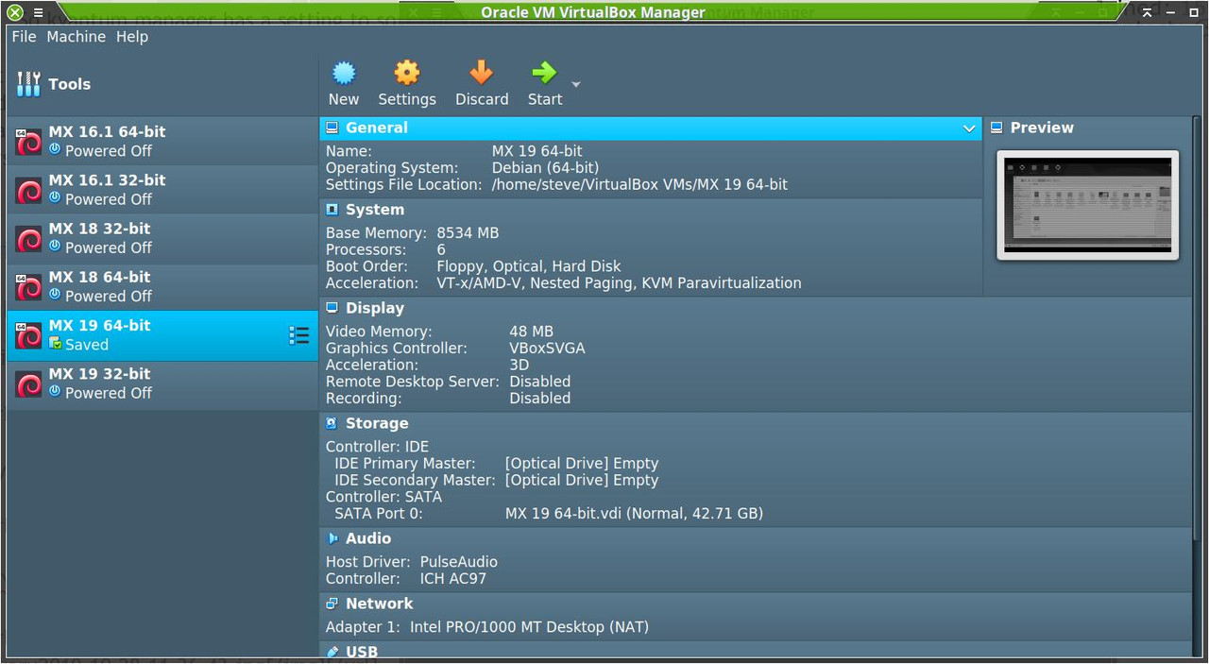
Task: Click the MX 19 64-bit.vdi disk entry
Action: point(634,514)
